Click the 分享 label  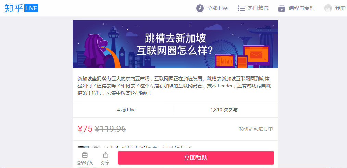pos(106,163)
